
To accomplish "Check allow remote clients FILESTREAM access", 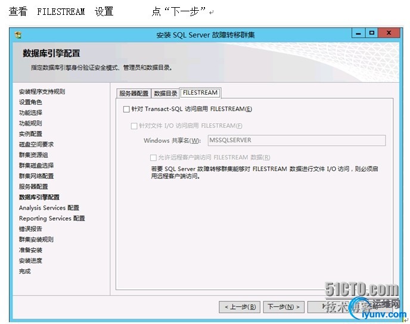I will pos(153,158).
